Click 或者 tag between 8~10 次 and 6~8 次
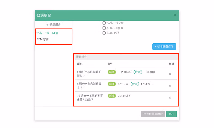 pos(135,84)
